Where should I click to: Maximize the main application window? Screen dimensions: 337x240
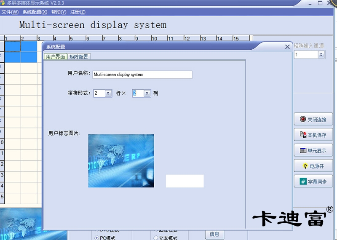click(320, 3)
